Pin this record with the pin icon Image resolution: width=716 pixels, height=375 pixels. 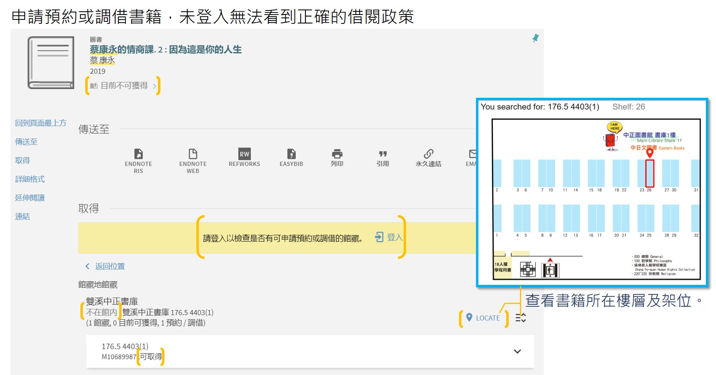pyautogui.click(x=535, y=38)
